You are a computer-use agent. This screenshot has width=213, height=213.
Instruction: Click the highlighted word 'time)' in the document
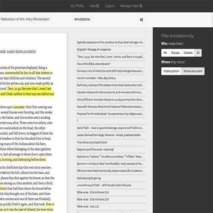[x=3, y=188]
